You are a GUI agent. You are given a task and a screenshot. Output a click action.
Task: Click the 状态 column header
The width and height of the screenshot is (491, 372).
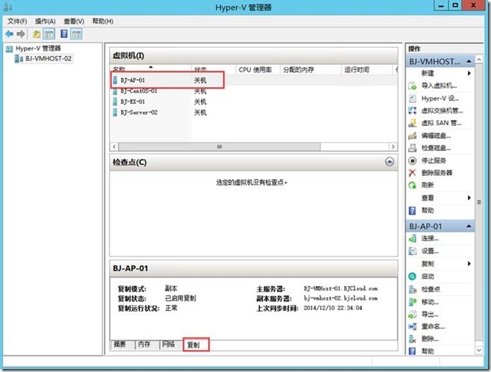pos(213,69)
